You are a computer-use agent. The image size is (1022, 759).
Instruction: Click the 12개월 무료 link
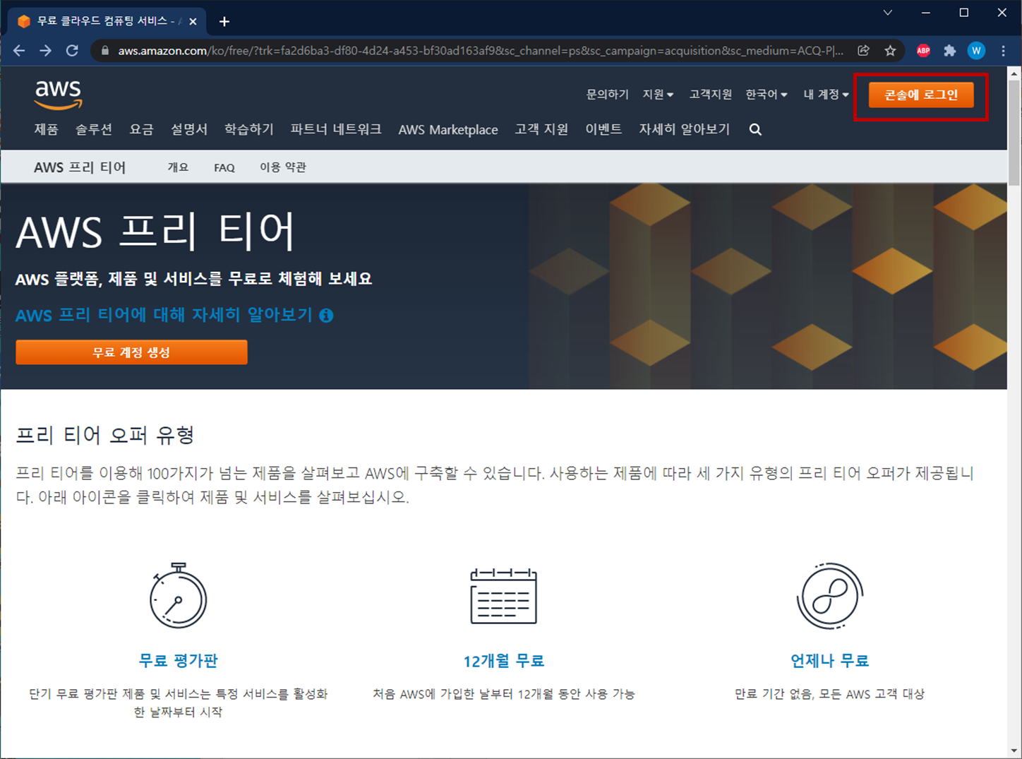coord(503,661)
